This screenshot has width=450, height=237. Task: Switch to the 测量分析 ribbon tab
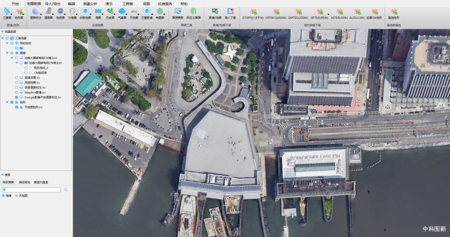[90, 4]
